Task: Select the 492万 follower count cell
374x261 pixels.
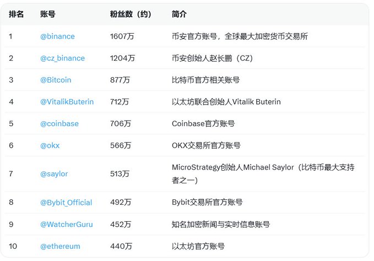Action: point(121,203)
